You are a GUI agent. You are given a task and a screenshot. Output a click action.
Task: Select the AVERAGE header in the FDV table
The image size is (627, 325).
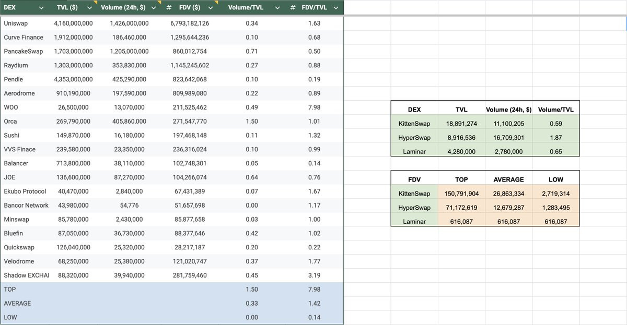(508, 179)
